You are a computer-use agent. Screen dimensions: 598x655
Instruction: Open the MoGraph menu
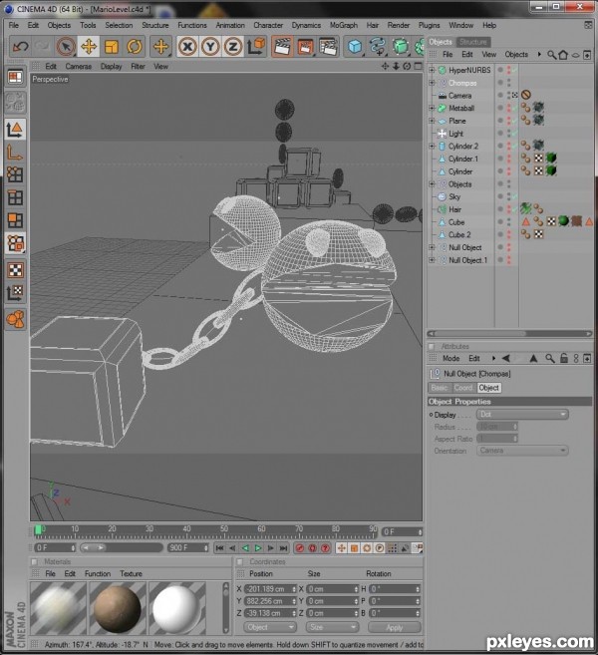click(344, 26)
